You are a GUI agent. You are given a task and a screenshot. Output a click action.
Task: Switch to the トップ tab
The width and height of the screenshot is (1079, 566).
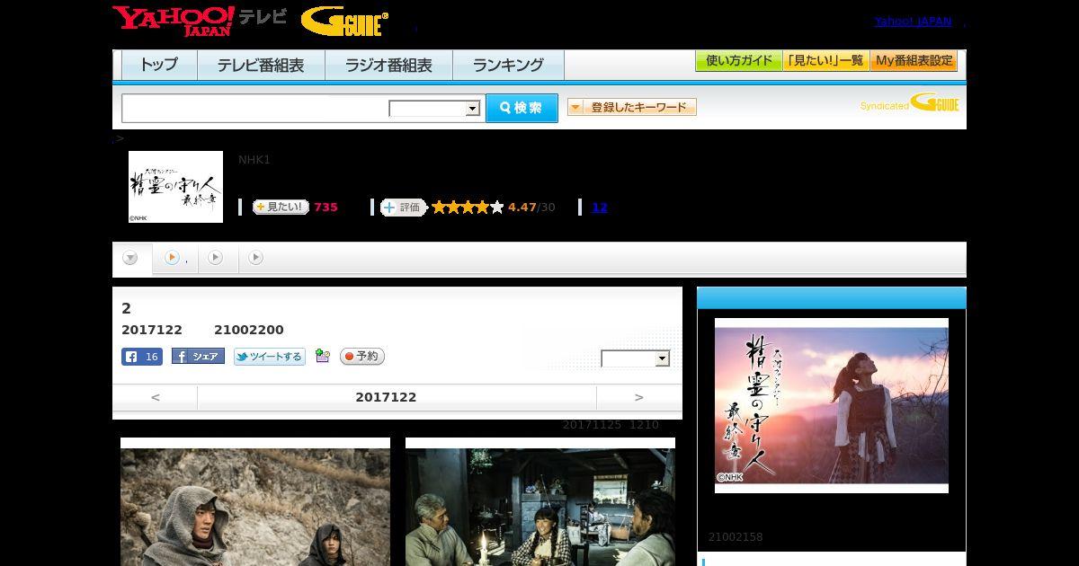[159, 66]
